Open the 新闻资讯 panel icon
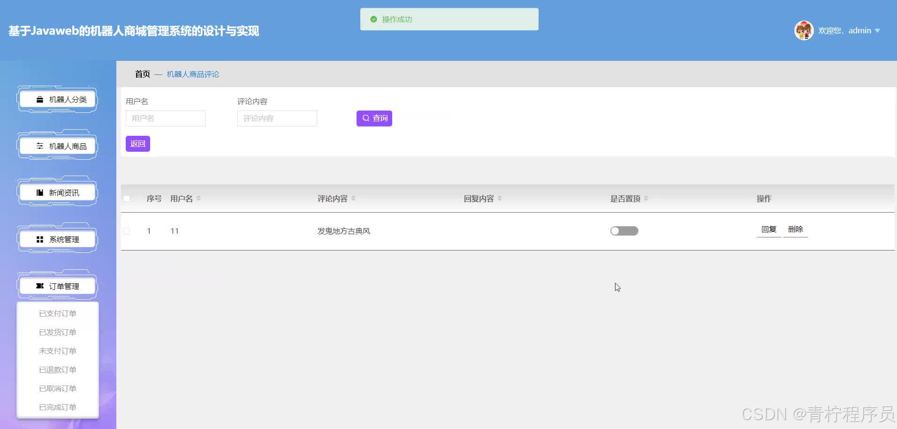 39,192
